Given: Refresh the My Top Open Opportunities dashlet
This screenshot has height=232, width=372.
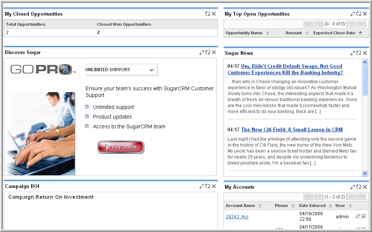Looking at the screenshot, I should click(x=359, y=14).
